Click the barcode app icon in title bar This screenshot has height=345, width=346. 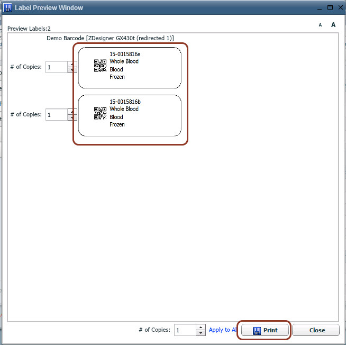pyautogui.click(x=7, y=8)
